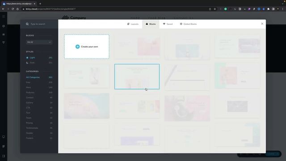Filter blocks by Gallery category
286x161 pixels.
[x=39, y=102]
